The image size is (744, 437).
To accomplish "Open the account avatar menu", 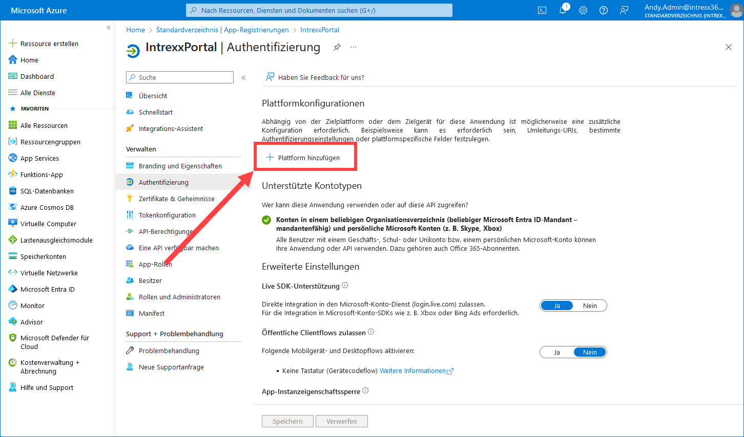I will [736, 10].
